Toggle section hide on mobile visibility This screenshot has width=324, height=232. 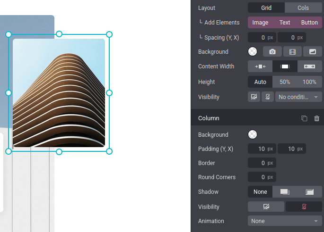tap(267, 97)
